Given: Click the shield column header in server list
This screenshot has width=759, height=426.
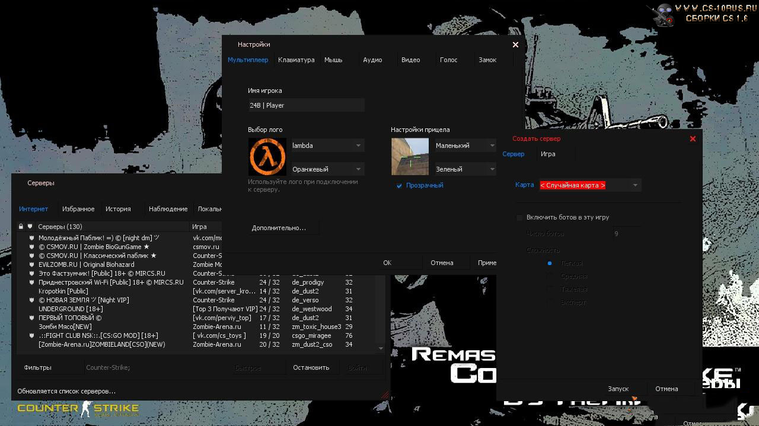Looking at the screenshot, I should coord(30,227).
